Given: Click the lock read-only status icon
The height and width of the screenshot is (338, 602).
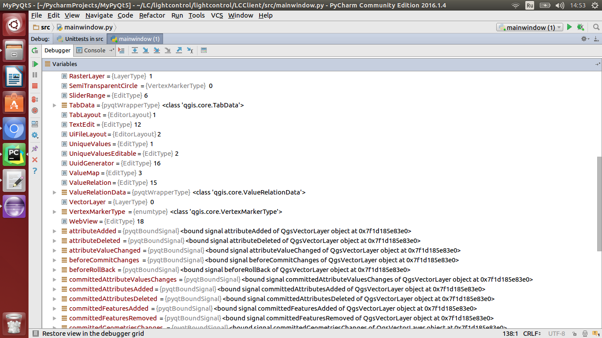Looking at the screenshot, I should coord(575,334).
